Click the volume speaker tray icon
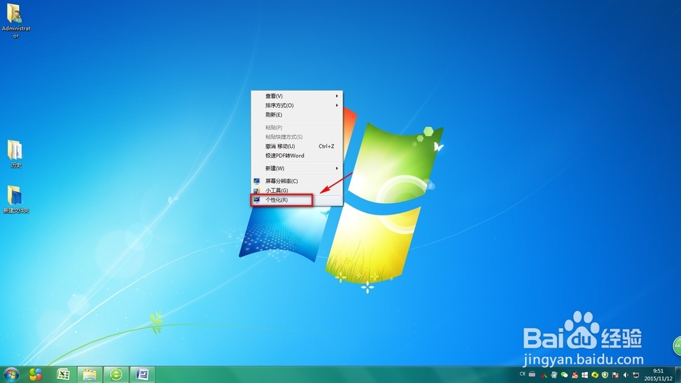The width and height of the screenshot is (681, 383). [626, 375]
